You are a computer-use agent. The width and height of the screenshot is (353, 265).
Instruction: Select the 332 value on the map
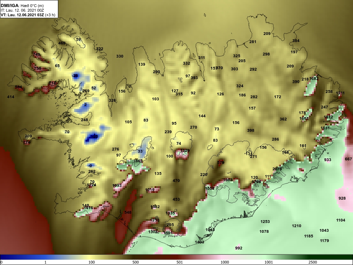[186, 63]
